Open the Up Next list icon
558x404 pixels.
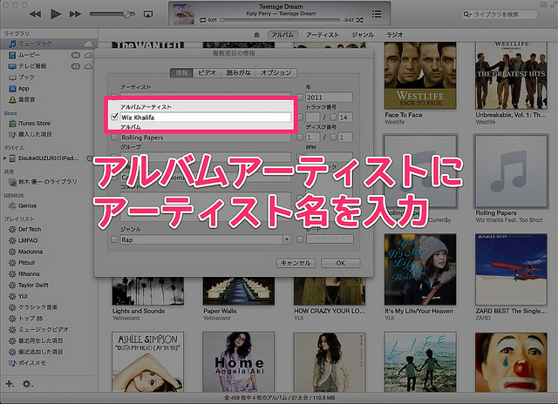coord(377,14)
